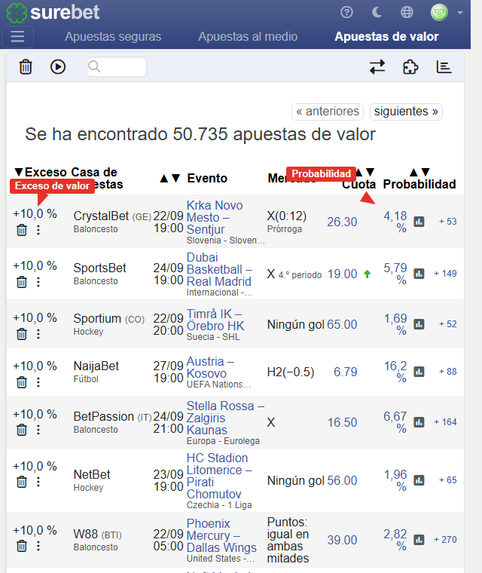Image resolution: width=482 pixels, height=573 pixels.
Task: Open the bar list filter icon
Action: (444, 67)
